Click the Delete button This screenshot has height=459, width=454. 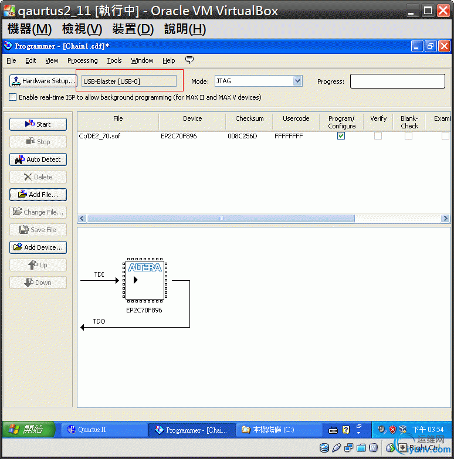[x=38, y=177]
